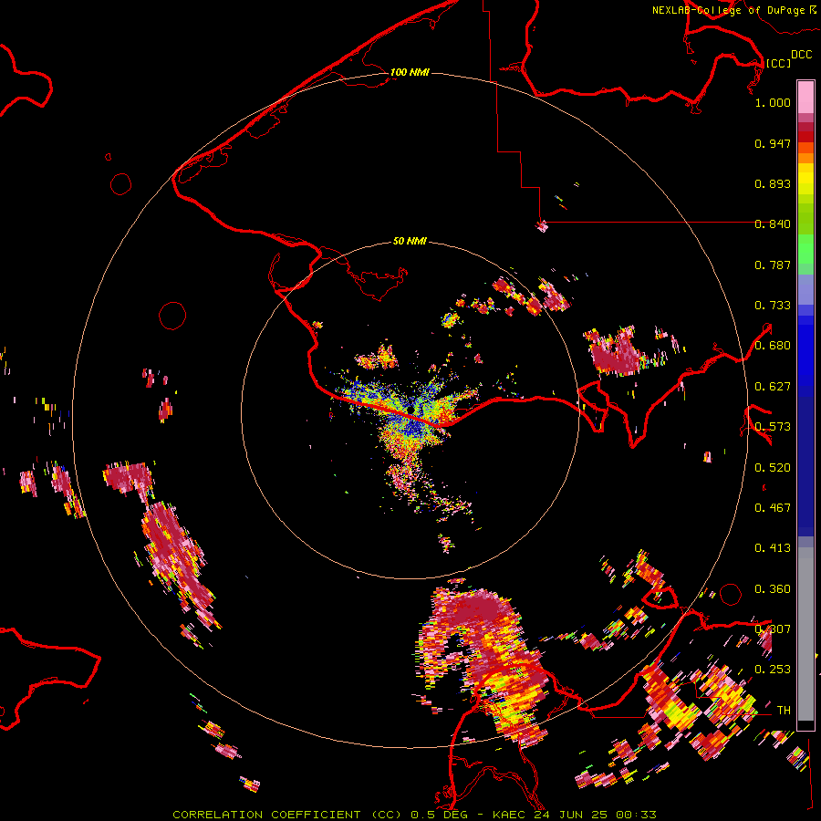Select the 0.840 scale value
821x821 pixels.
[773, 224]
